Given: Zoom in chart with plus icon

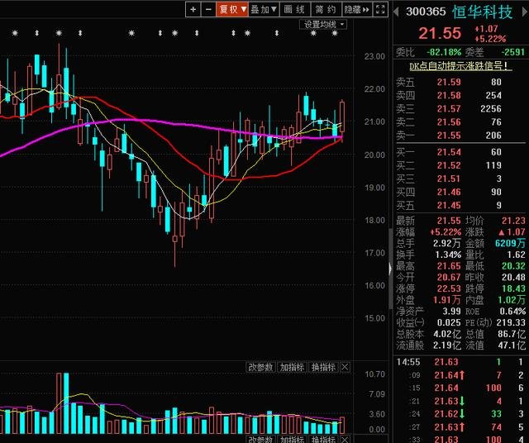Looking at the screenshot, I should [x=193, y=9].
